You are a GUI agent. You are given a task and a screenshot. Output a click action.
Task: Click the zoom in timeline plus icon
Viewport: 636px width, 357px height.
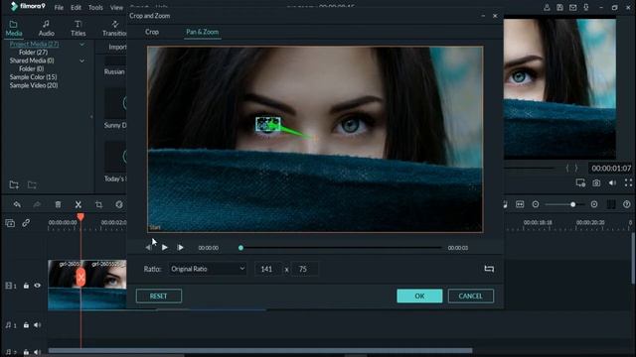coord(594,204)
